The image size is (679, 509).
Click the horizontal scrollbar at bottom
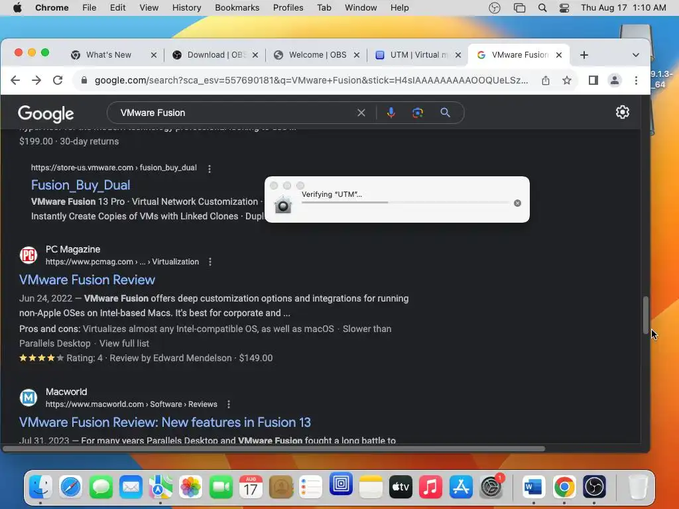click(274, 449)
